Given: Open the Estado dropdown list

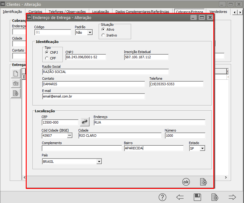Looking at the screenshot, I should [202, 148].
